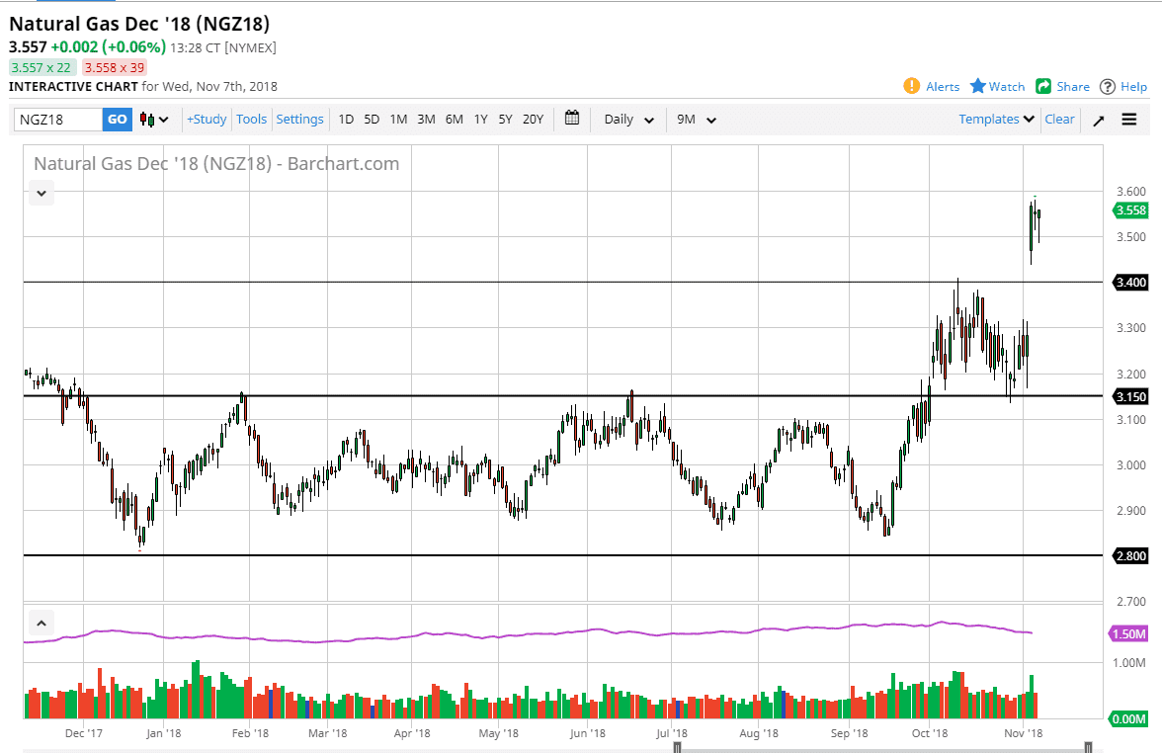Open the Daily frequency dropdown
Viewport: 1162px width, 753px height.
tap(628, 120)
